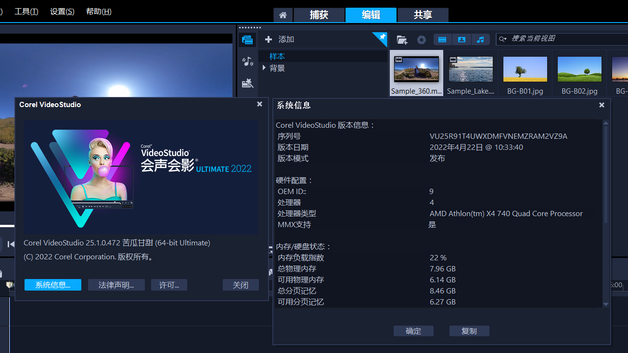628x353 pixels.
Task: Toggle the show videos filter
Action: (443, 39)
